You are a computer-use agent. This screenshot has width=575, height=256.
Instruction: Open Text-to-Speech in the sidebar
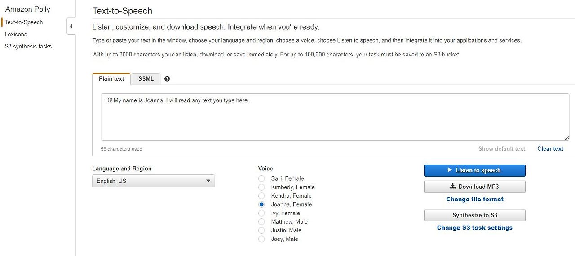[x=24, y=22]
